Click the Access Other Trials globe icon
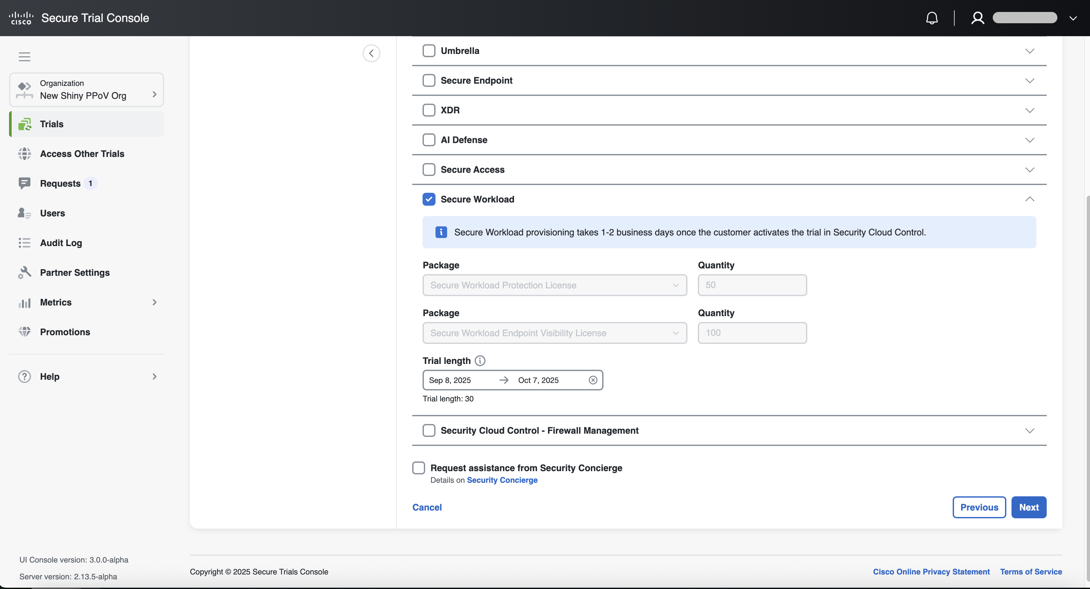Screen dimensions: 1090x589 [x=25, y=153]
